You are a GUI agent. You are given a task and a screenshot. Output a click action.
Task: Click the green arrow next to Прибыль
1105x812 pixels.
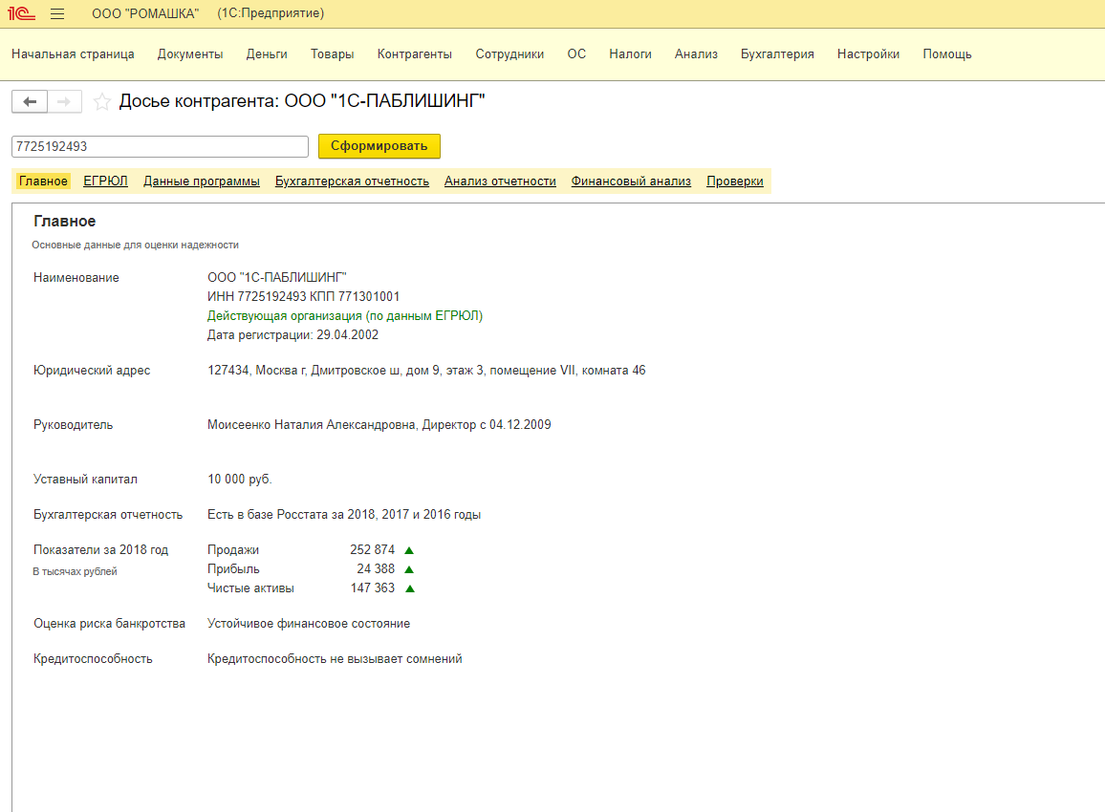tap(409, 569)
